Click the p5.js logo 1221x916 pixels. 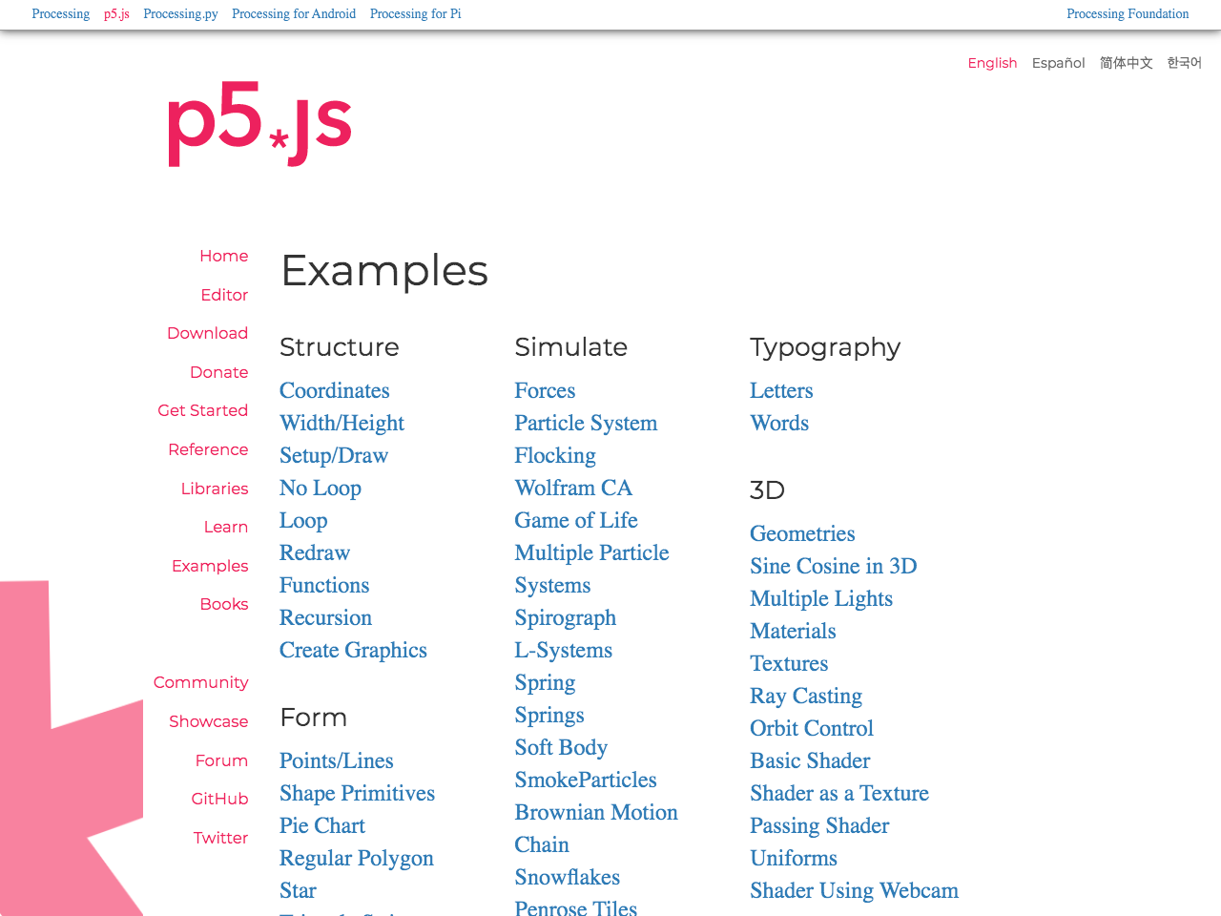point(259,123)
